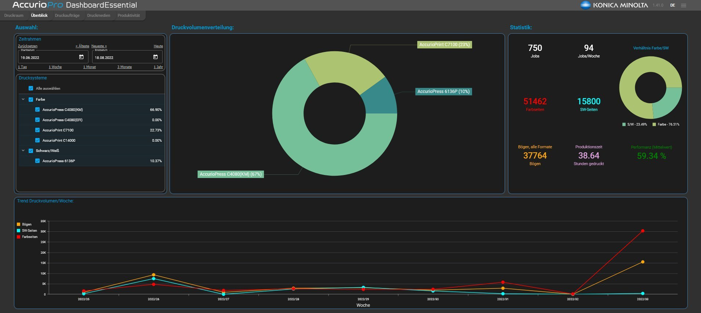Click the AccurioPrint C7100 (23%) chart label
Image resolution: width=701 pixels, height=313 pixels.
click(444, 45)
